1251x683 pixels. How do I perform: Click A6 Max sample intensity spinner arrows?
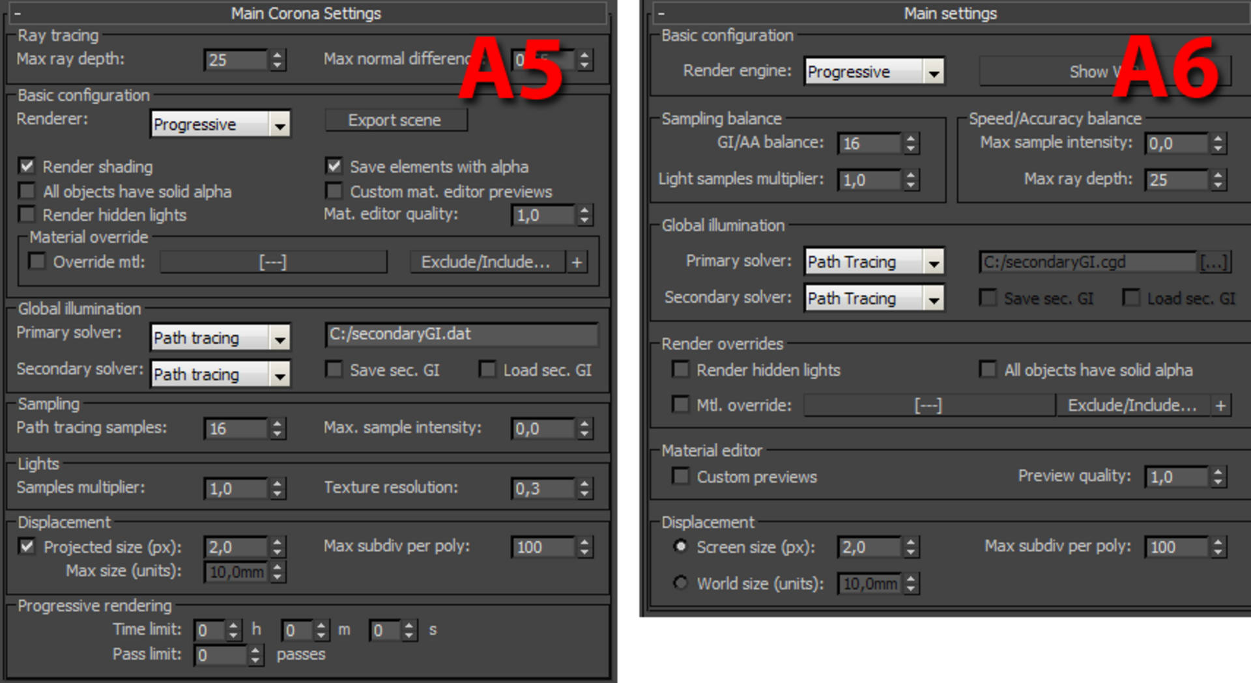(x=1218, y=143)
